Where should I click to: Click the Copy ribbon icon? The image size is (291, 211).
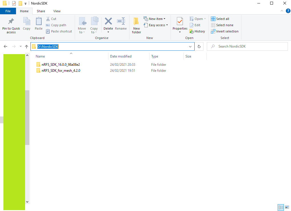tap(27, 21)
